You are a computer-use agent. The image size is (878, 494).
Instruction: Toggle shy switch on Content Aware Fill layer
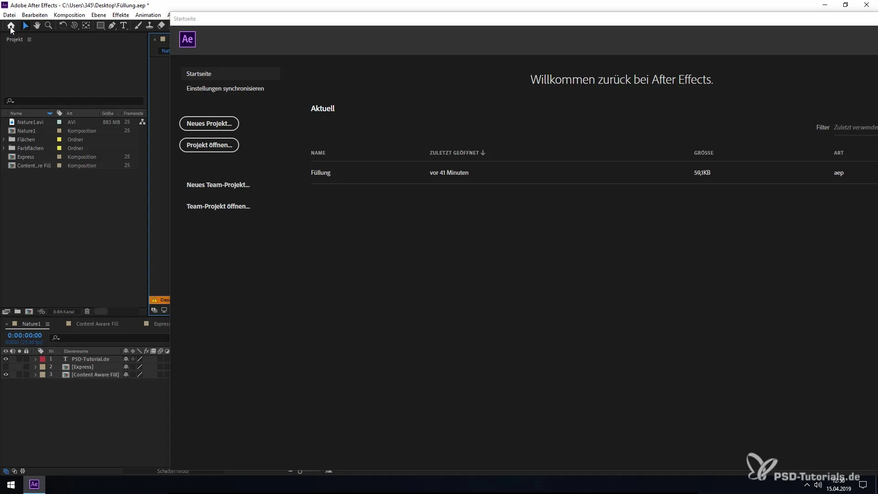click(126, 375)
